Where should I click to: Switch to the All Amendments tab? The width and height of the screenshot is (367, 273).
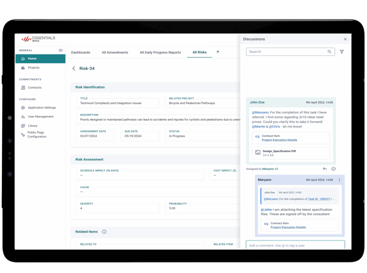point(115,53)
